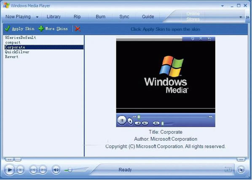This screenshot has height=180, width=252.
Task: Switch to the Sync tab
Action: pyautogui.click(x=124, y=16)
